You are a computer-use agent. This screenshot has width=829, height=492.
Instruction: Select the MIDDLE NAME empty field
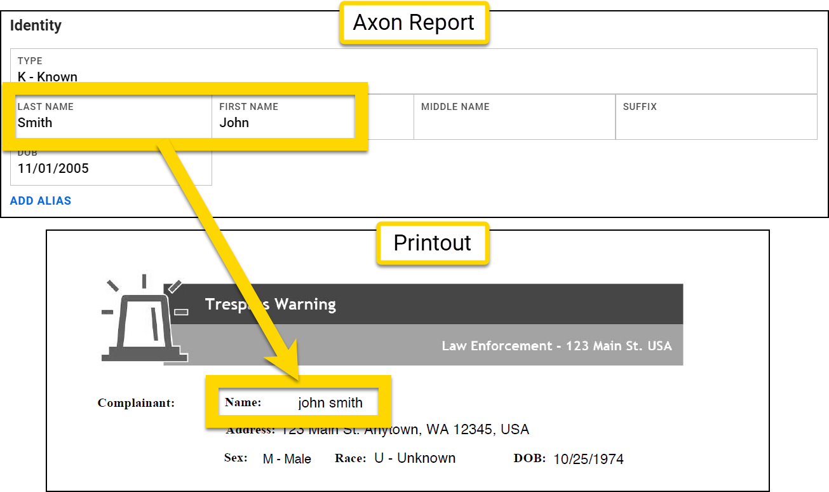coord(513,117)
